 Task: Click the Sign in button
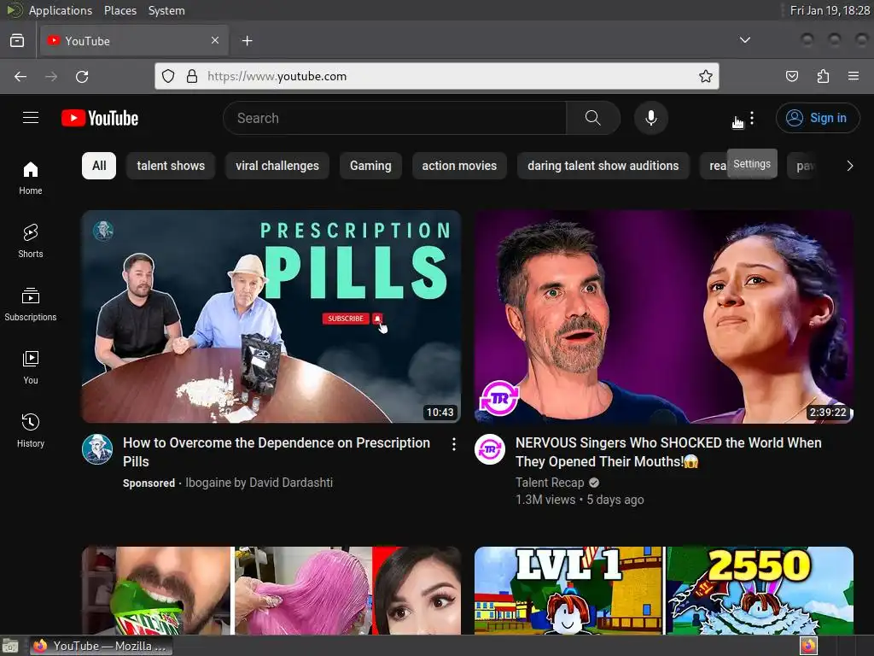(x=817, y=118)
